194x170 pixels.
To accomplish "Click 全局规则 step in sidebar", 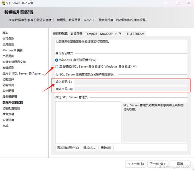I will pyautogui.click(x=8, y=45).
